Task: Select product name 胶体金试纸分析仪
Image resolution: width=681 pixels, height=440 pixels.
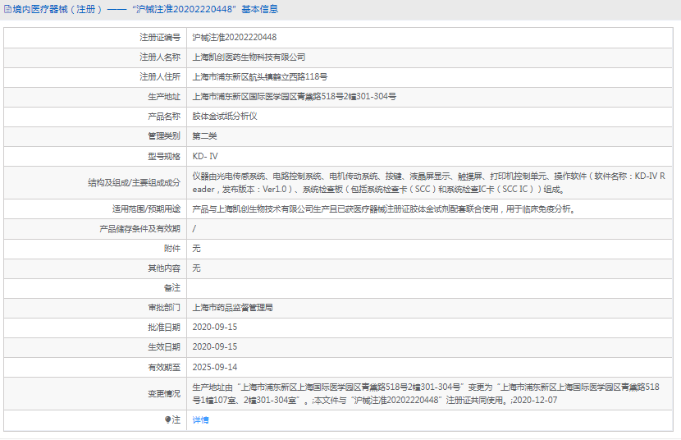Action: coord(225,117)
